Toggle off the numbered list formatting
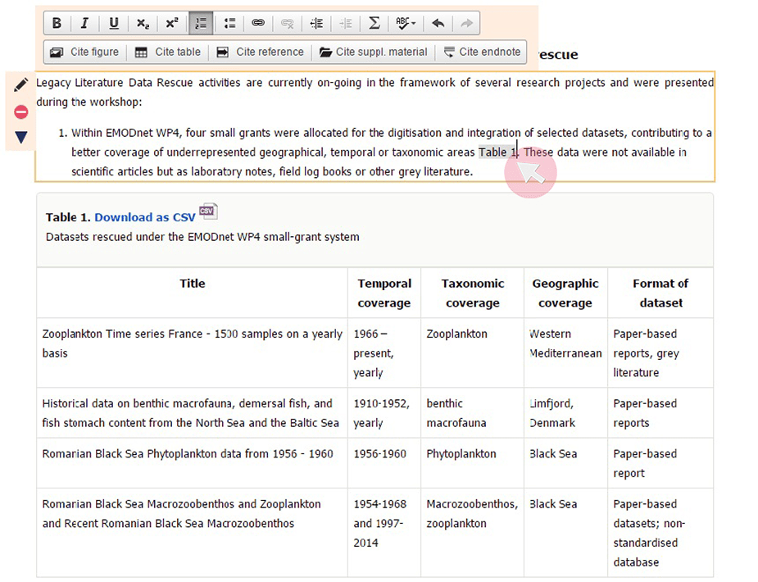758x582 pixels. 201,23
